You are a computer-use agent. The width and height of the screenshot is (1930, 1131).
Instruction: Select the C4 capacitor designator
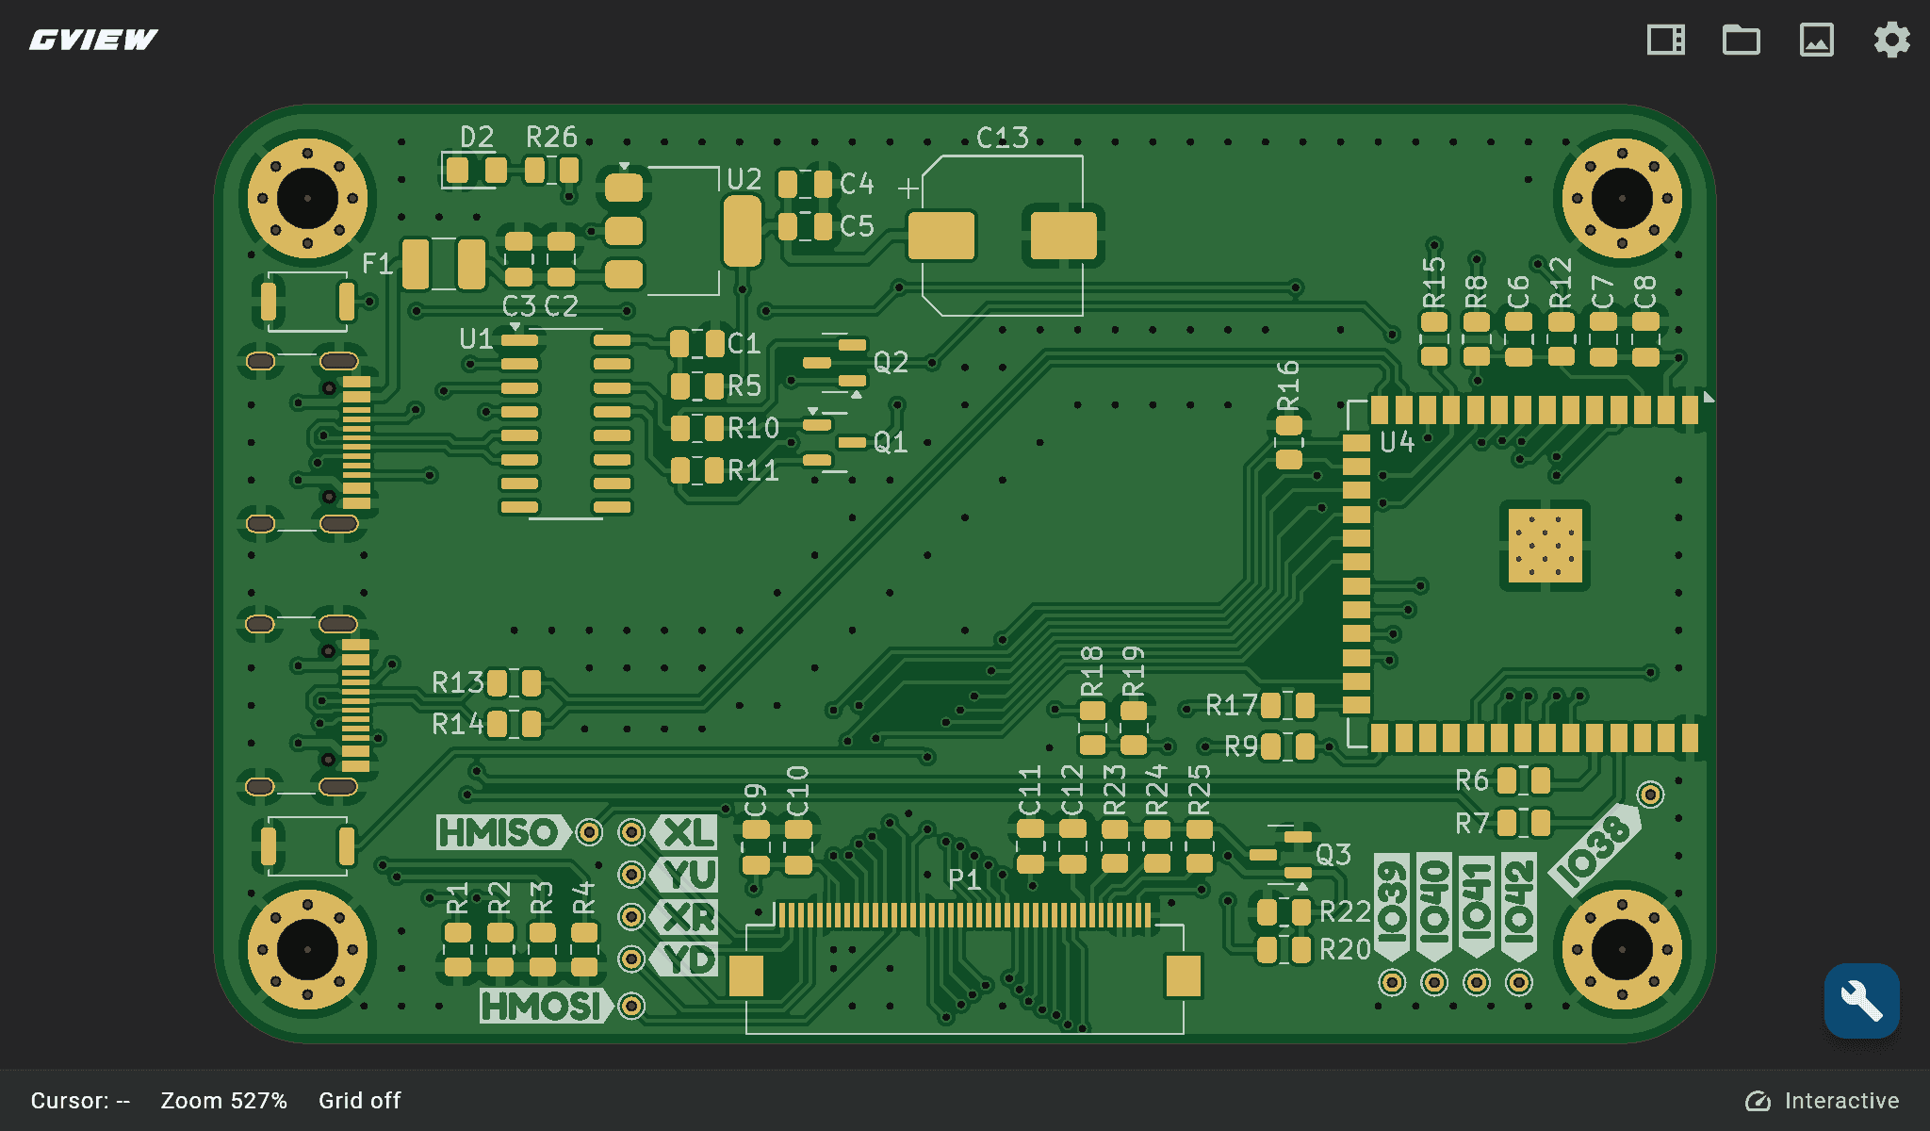click(857, 184)
